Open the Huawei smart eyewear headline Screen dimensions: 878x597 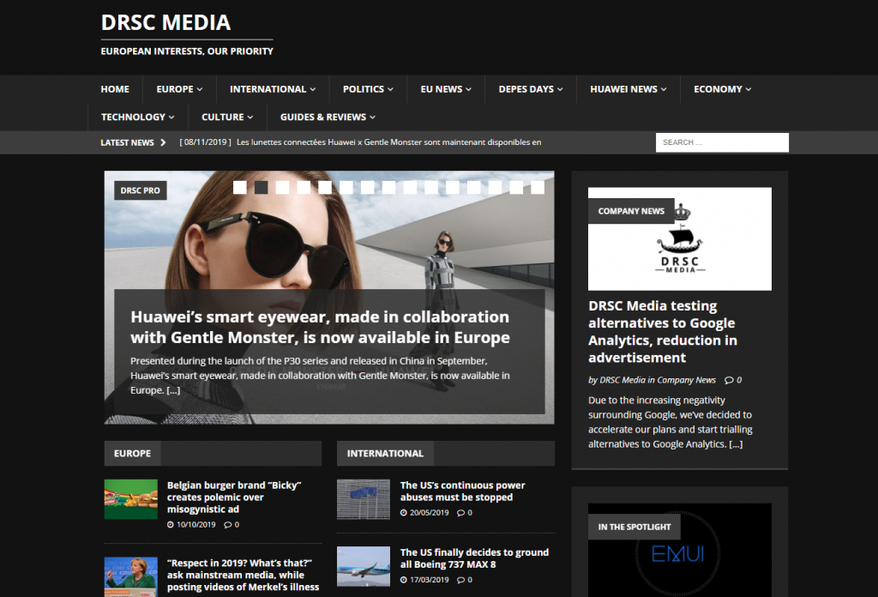(x=321, y=327)
